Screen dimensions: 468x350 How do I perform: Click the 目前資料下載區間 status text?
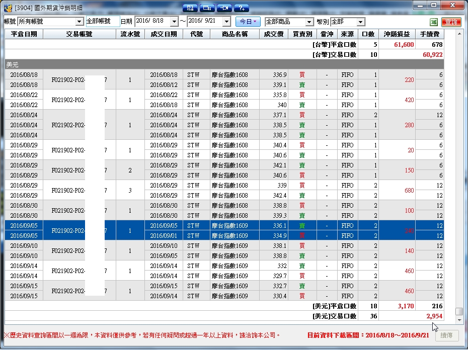[368, 335]
